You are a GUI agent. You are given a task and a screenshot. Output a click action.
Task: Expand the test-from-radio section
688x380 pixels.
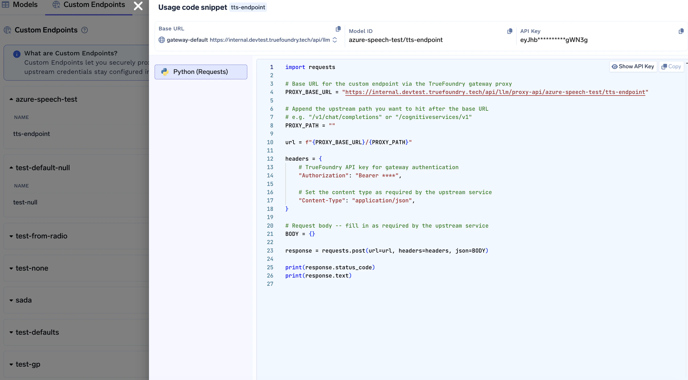pos(11,236)
